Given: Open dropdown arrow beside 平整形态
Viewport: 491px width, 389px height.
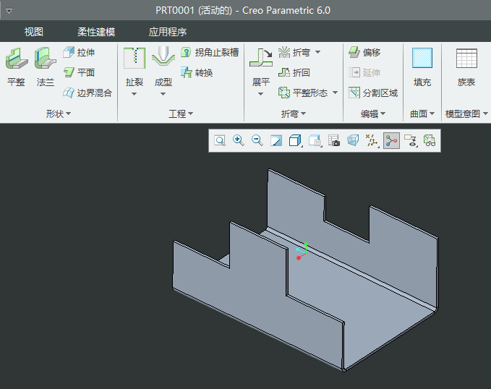Looking at the screenshot, I should click(x=335, y=93).
